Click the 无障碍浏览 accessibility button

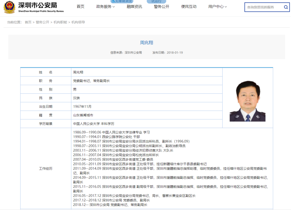tap(122, 1)
